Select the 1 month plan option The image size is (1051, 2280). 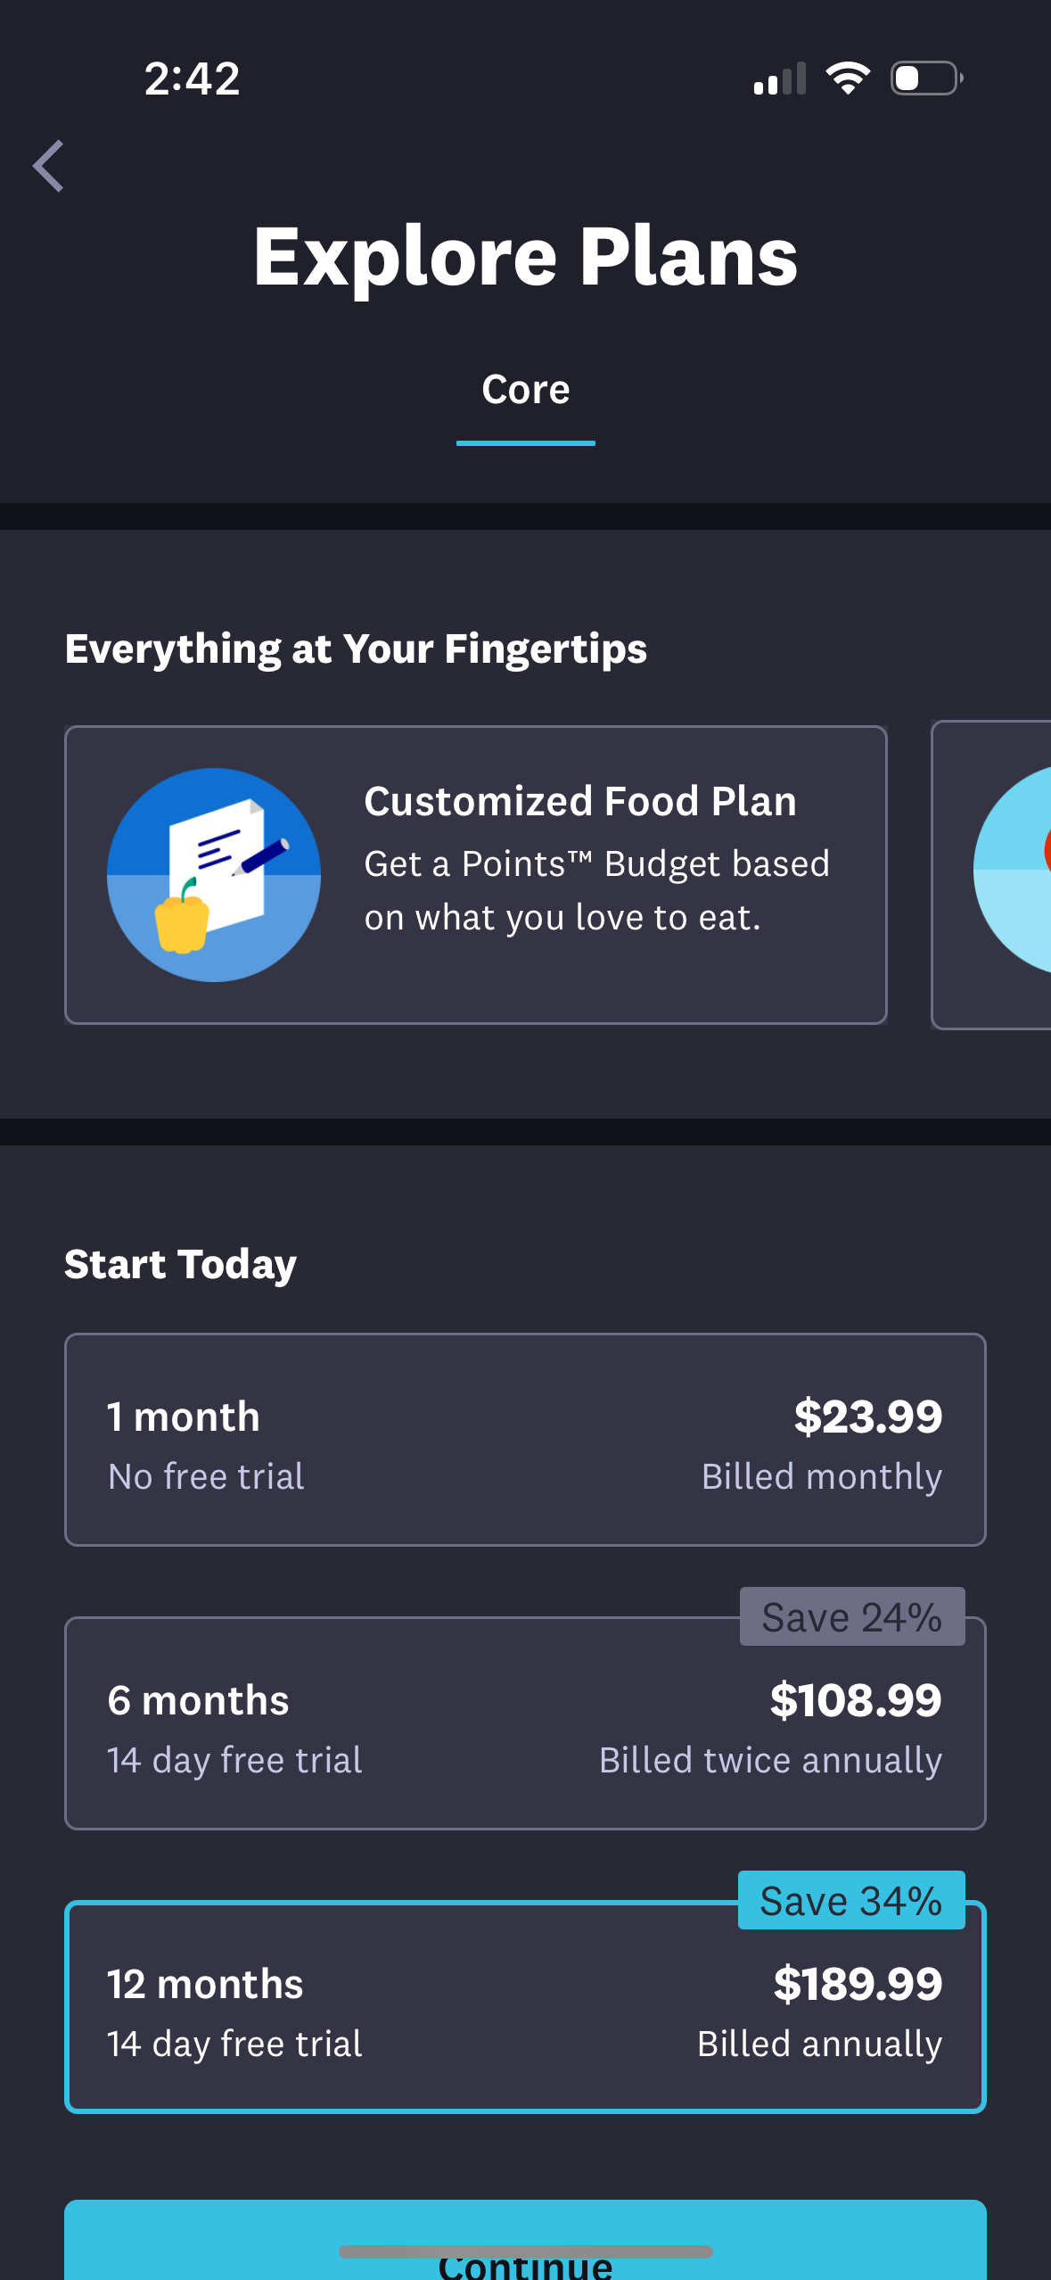[525, 1440]
